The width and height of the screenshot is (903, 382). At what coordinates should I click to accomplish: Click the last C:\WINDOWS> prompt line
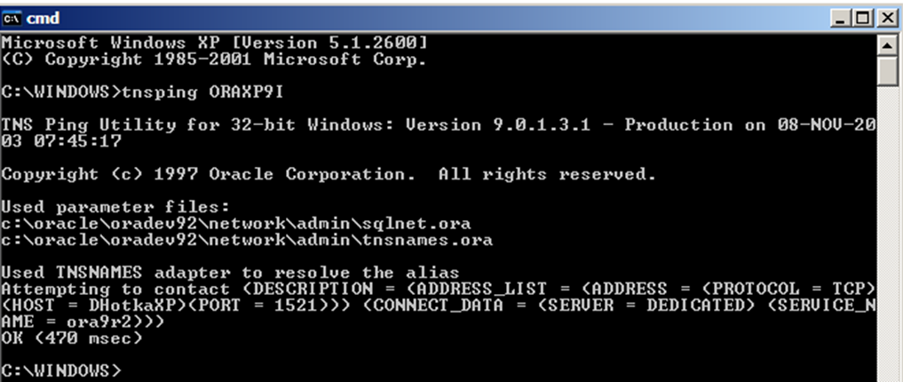pos(61,370)
